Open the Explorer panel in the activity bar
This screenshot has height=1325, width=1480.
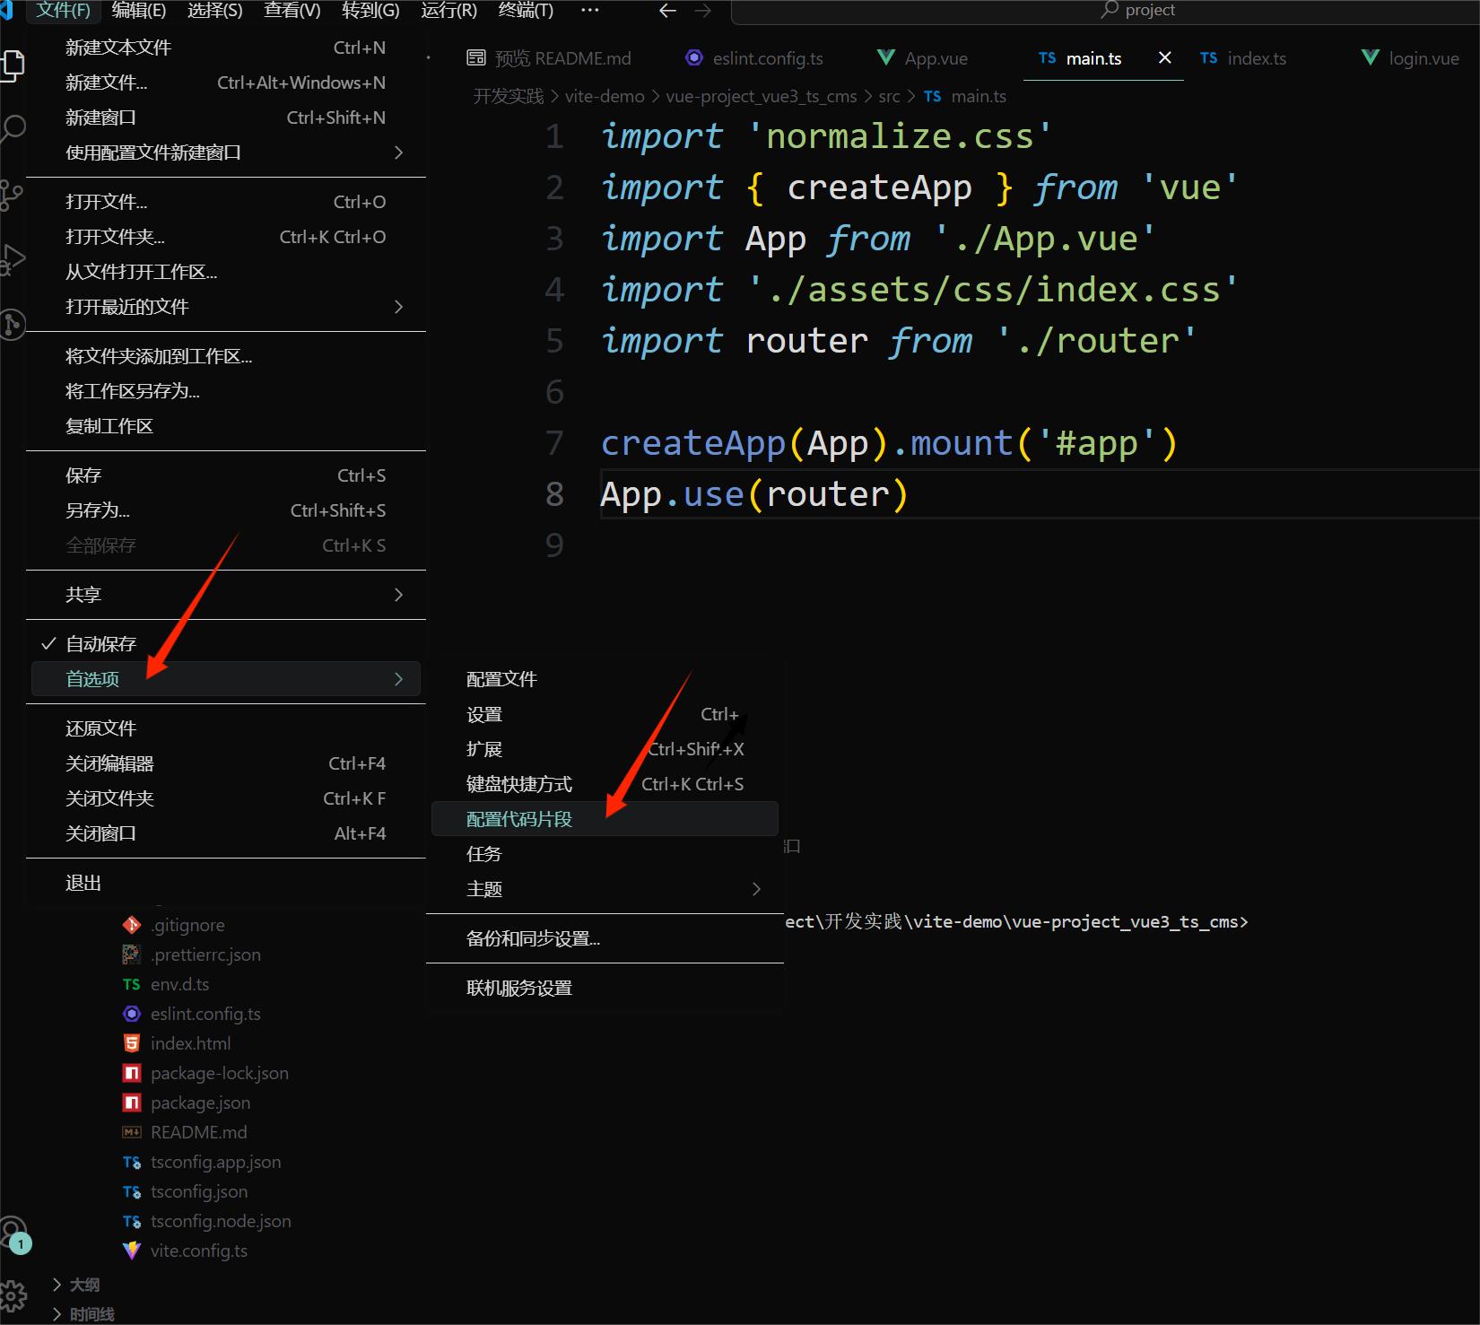(x=14, y=65)
